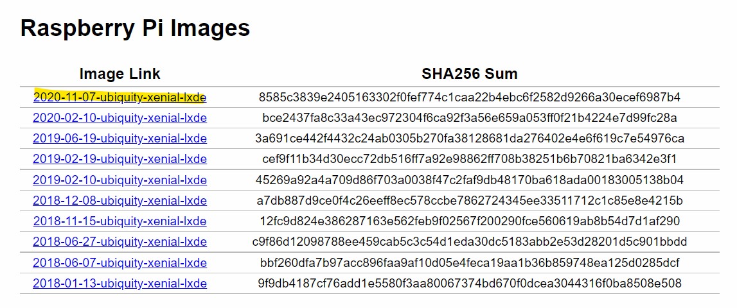Click the SHA256 sum starting with 8585c3839e
The image size is (737, 308).
coord(470,98)
